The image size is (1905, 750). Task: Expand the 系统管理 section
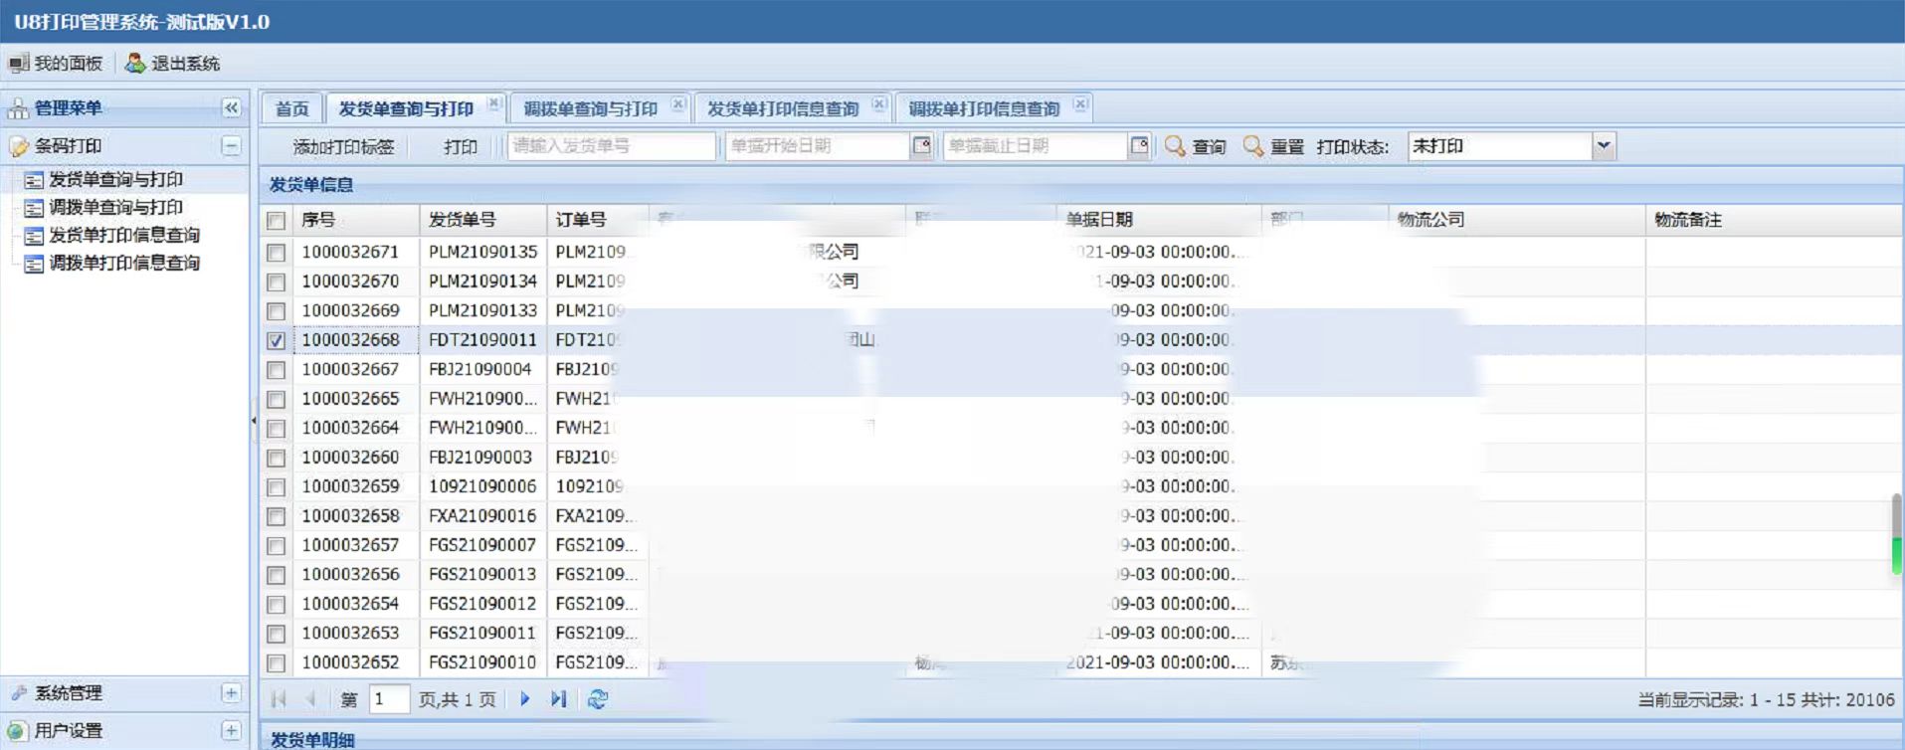pos(231,693)
